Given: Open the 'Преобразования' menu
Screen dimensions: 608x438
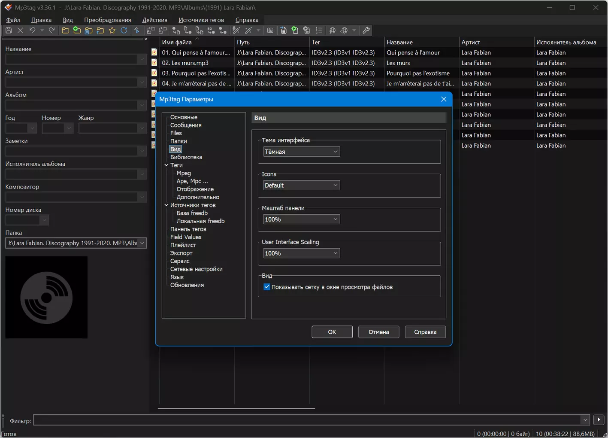Looking at the screenshot, I should click(x=108, y=20).
